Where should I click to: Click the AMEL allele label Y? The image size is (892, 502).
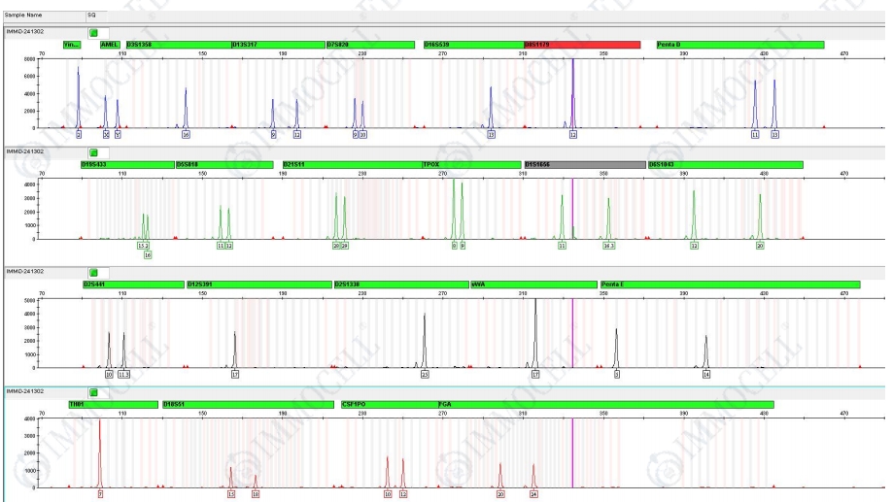tap(118, 135)
